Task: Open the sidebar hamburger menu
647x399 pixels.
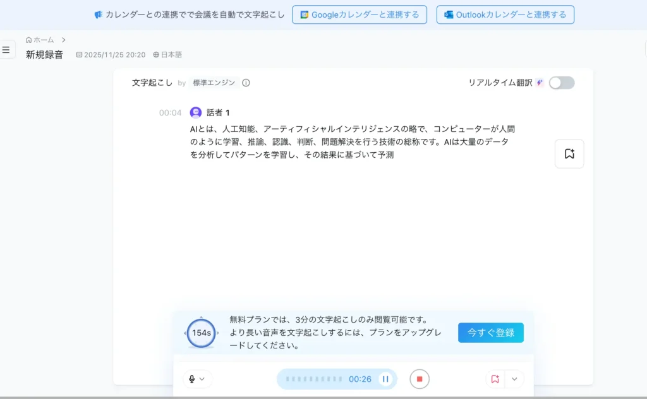Action: (x=6, y=49)
